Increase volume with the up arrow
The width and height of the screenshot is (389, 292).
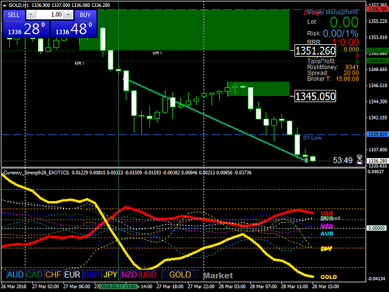click(x=68, y=15)
